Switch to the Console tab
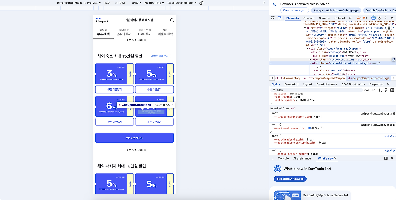The height and width of the screenshot is (200, 396). click(x=309, y=18)
